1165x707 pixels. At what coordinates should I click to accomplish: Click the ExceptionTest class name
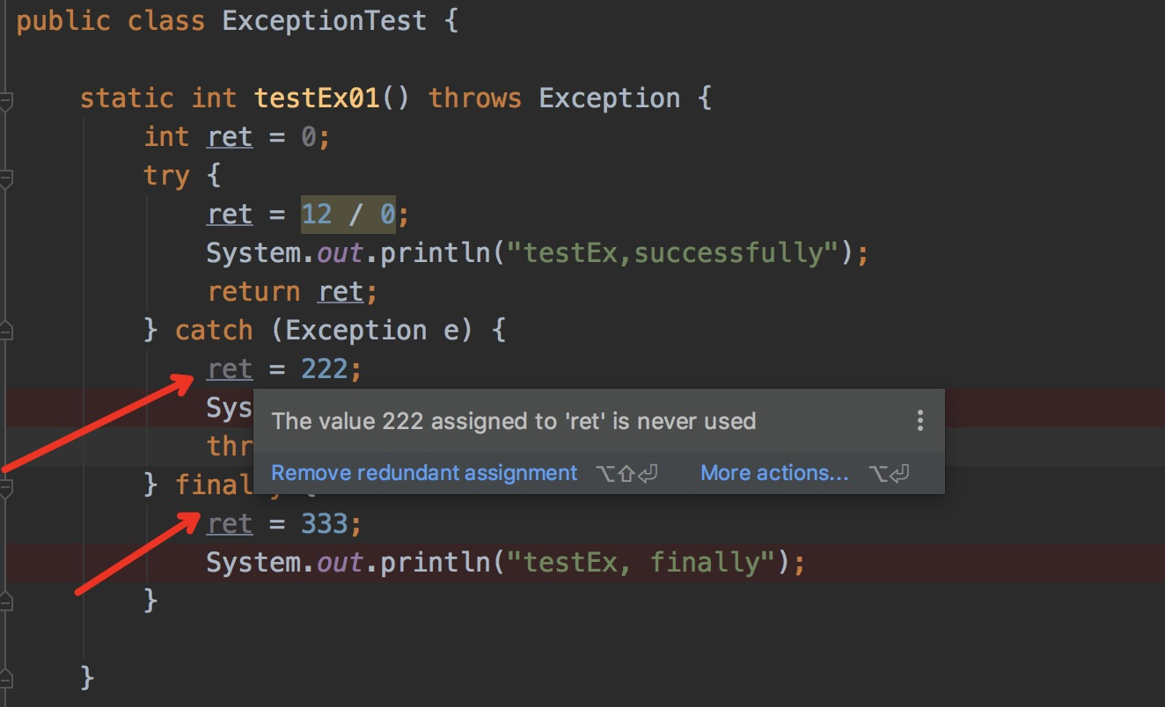coord(324,20)
